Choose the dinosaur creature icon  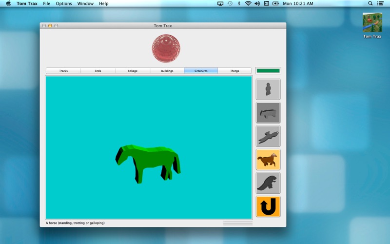click(268, 183)
